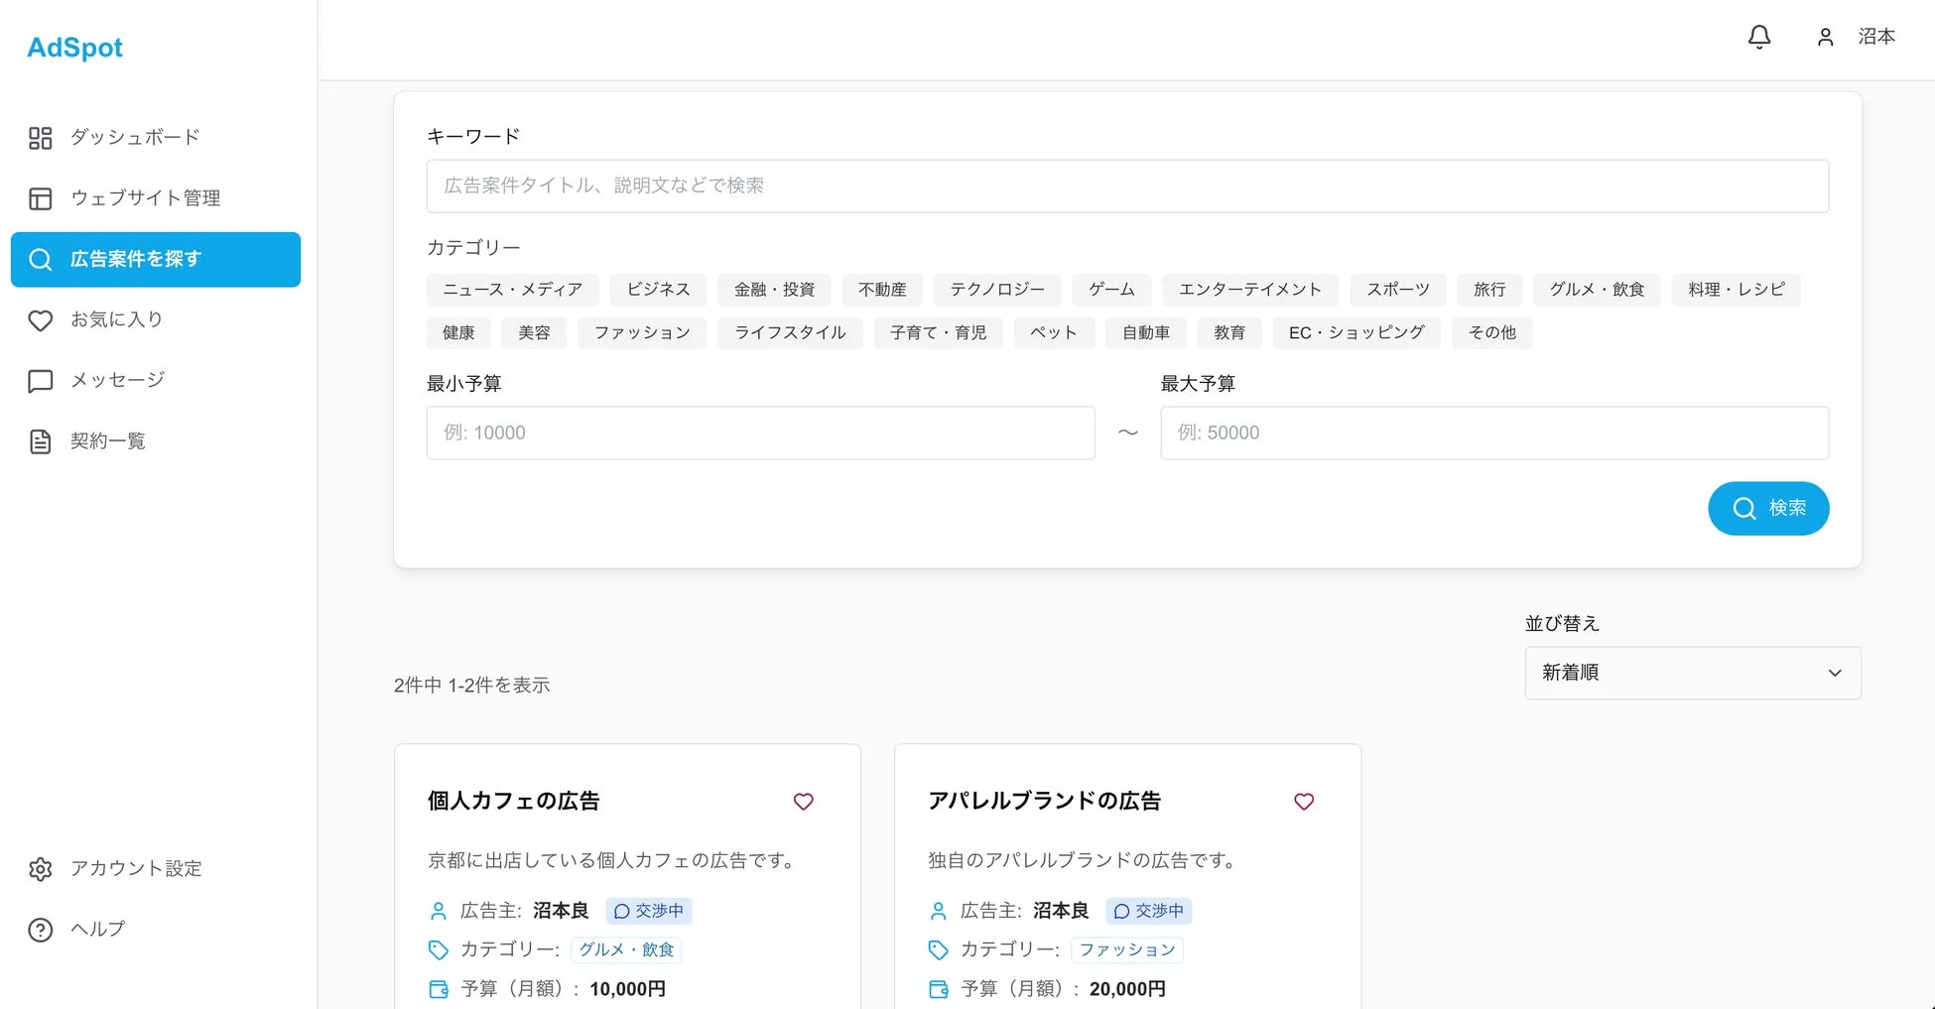Click the AdSpot logo
This screenshot has height=1009, width=1935.
pos(74,47)
